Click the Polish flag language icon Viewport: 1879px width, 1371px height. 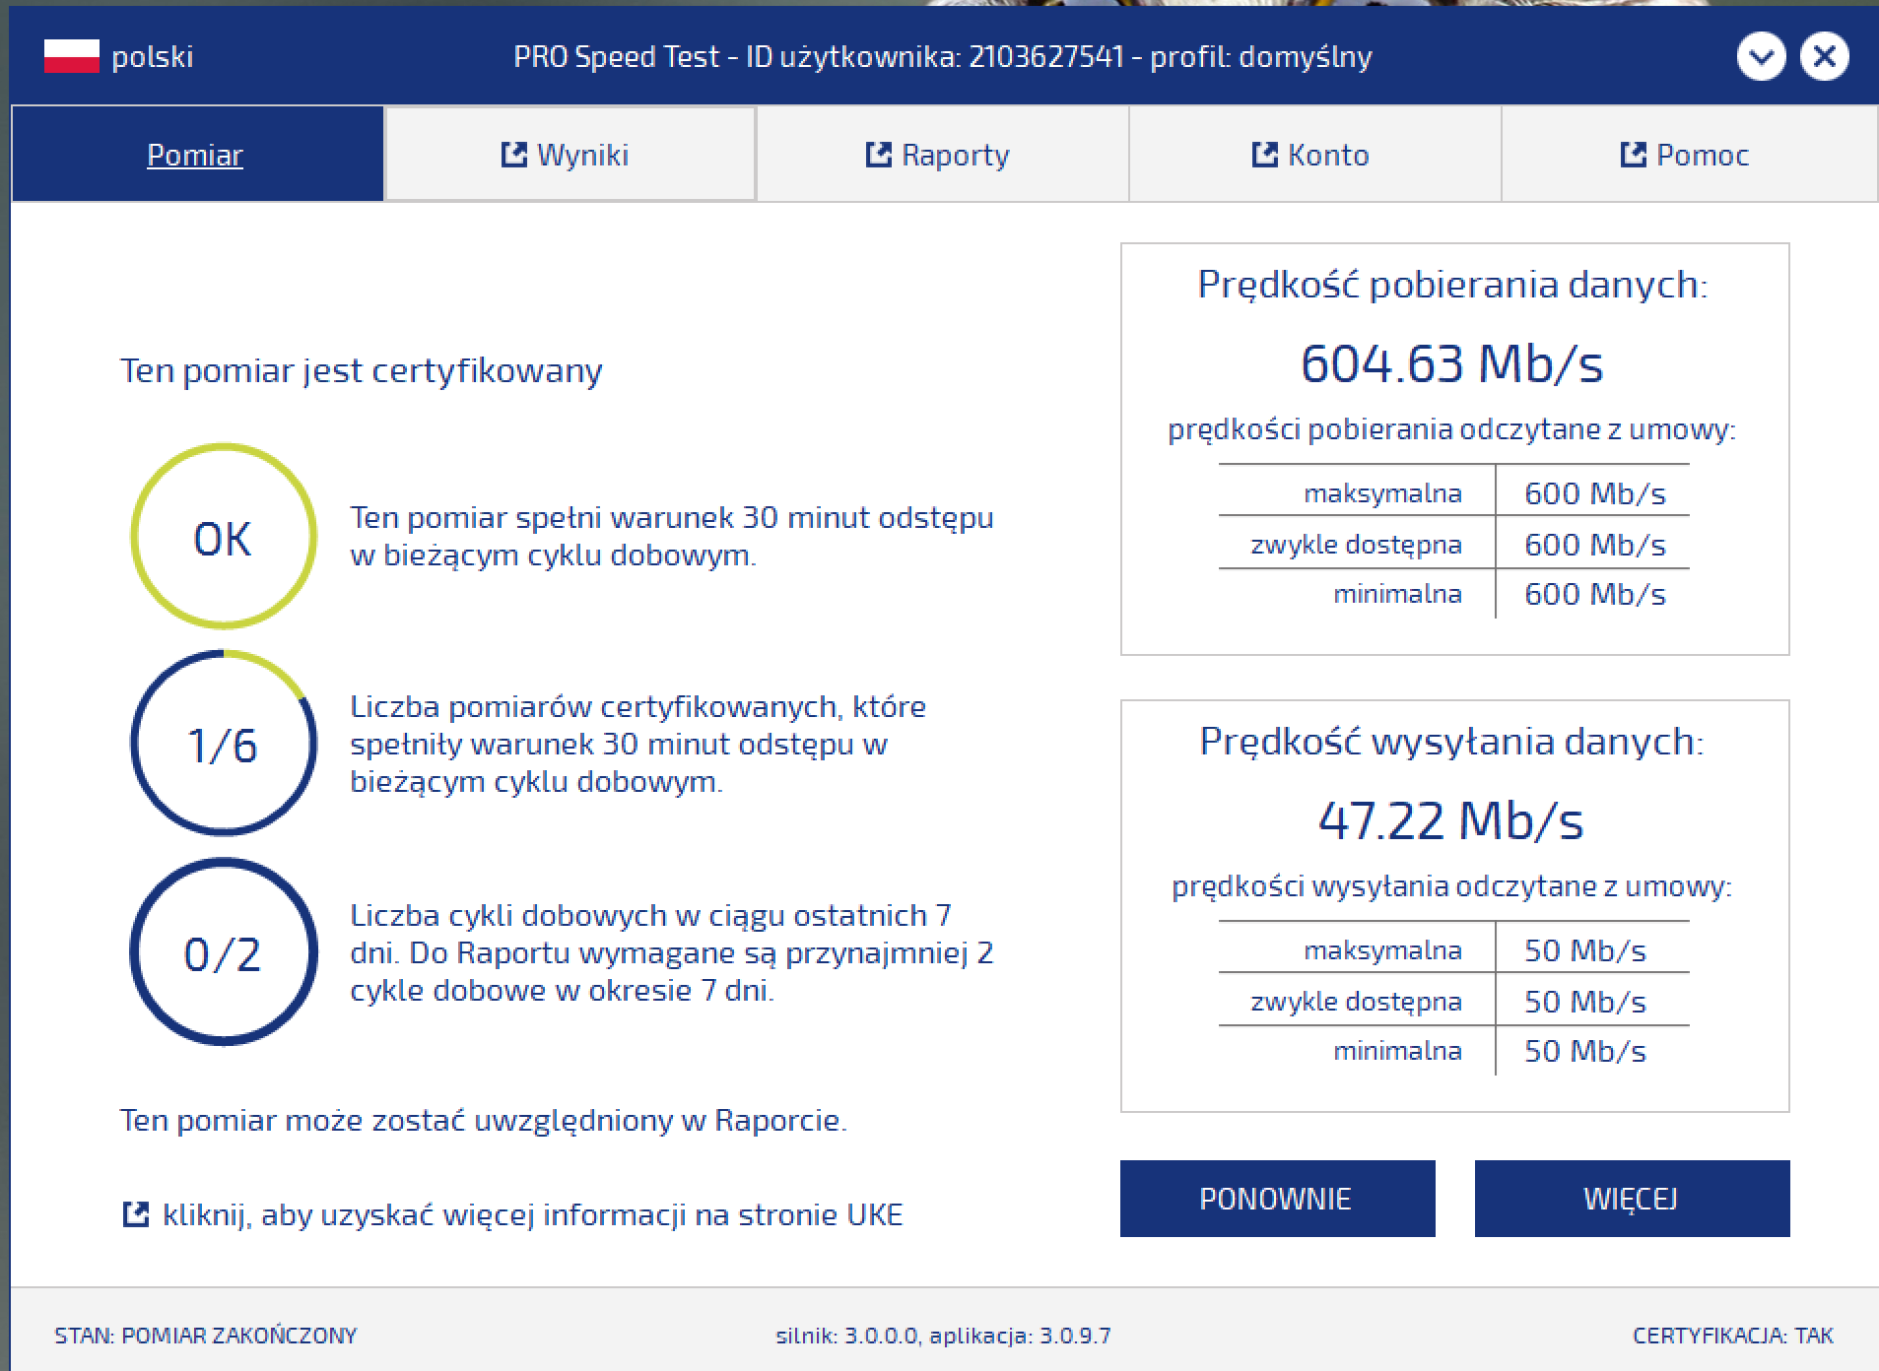coord(71,56)
